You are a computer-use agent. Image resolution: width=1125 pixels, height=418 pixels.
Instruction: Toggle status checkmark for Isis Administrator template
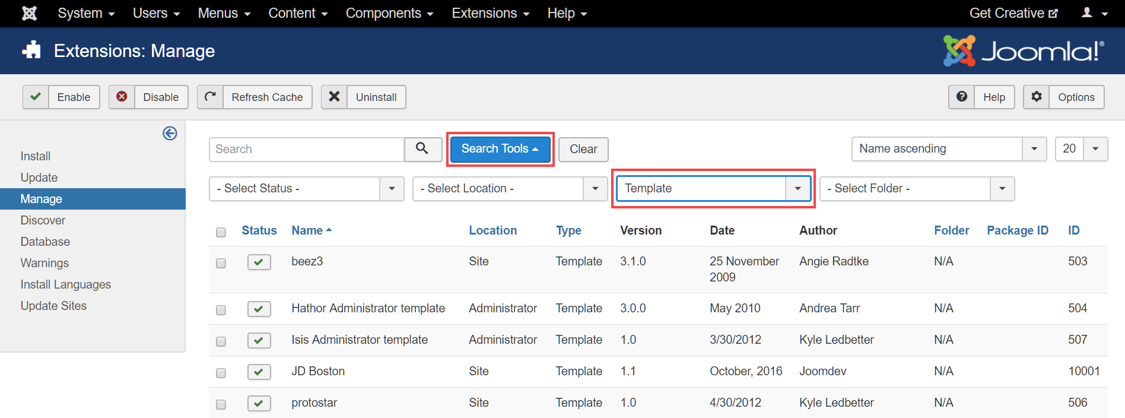(259, 340)
